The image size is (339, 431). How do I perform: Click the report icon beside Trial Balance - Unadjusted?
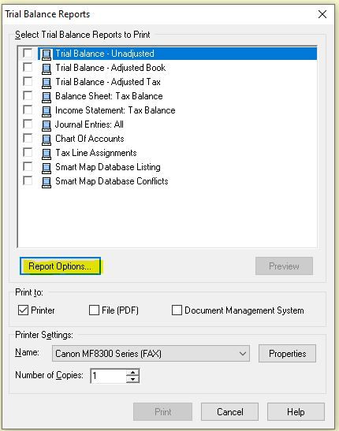point(47,54)
